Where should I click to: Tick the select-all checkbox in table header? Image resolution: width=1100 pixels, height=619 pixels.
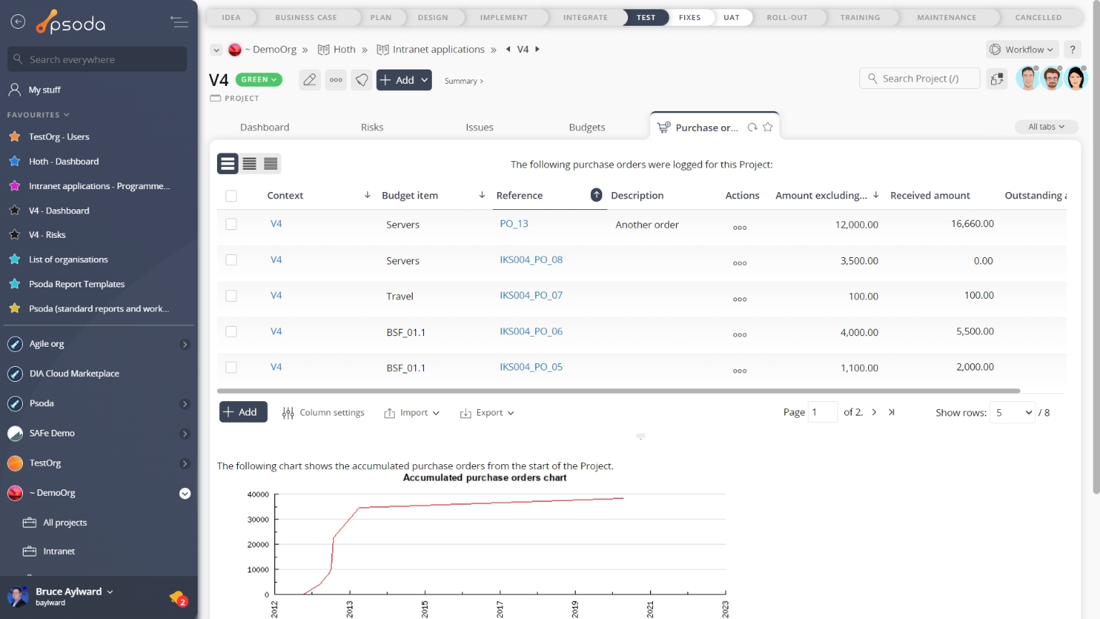pos(231,196)
